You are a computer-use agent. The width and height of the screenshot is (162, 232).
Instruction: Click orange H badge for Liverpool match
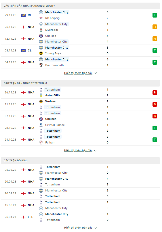155,27
